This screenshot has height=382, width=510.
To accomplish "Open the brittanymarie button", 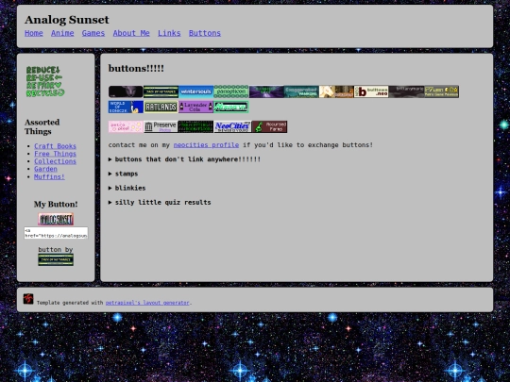I will click(406, 91).
